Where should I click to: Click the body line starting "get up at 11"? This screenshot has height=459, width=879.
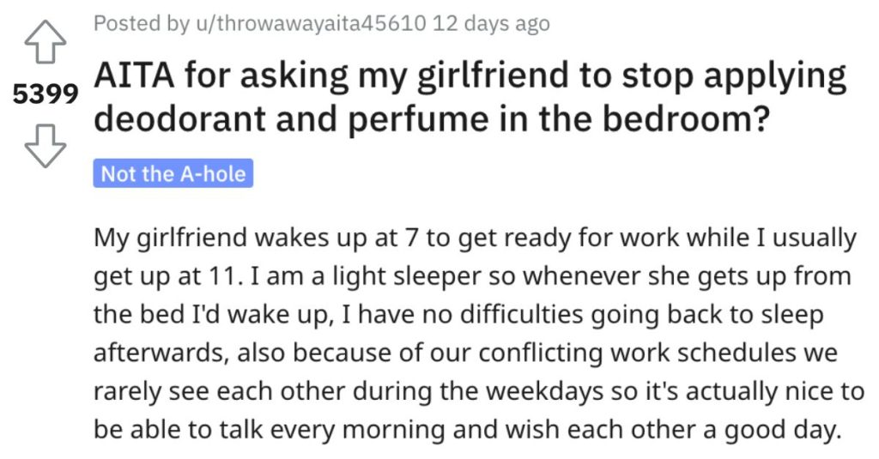[472, 276]
